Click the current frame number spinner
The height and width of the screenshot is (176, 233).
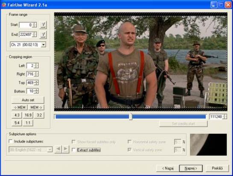tap(225, 117)
